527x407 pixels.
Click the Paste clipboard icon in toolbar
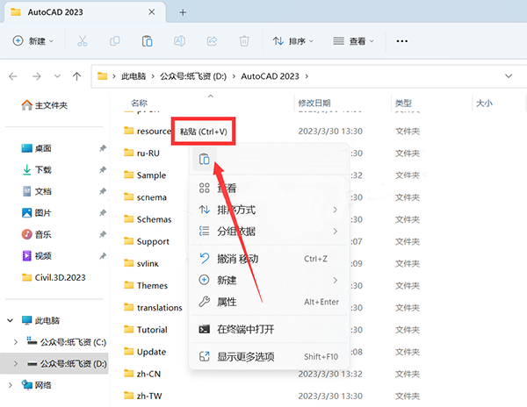point(147,41)
